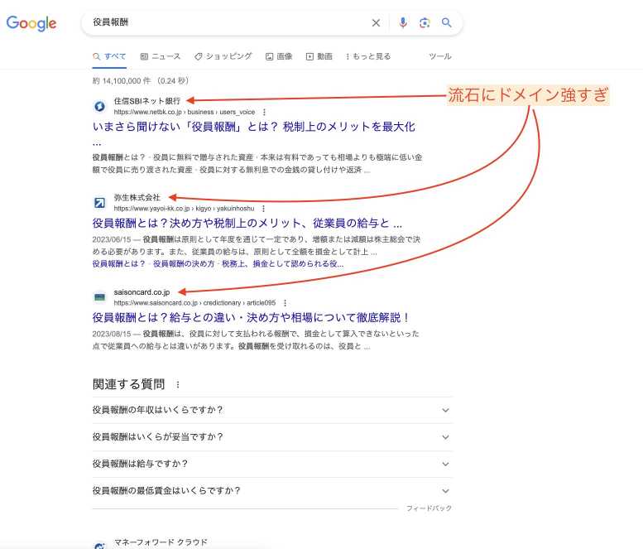The image size is (643, 549).
Task: Switch to the 動画 tab
Action: pos(319,56)
